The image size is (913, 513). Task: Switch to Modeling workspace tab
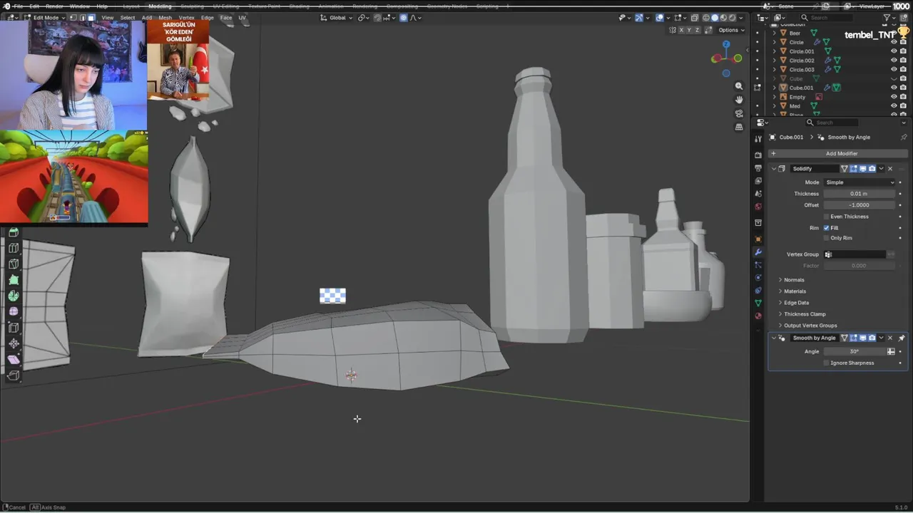pos(160,6)
